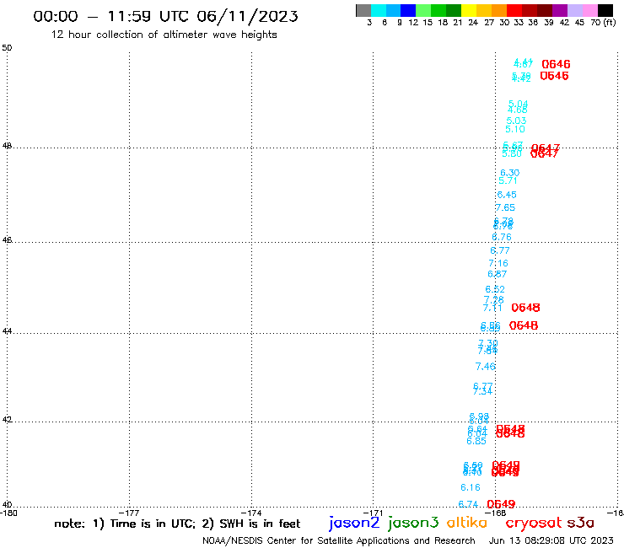Screen dimensions: 624x548
Task: Click subtitle '12 hour collection of altimeter wave heights'
Action: pyautogui.click(x=164, y=35)
